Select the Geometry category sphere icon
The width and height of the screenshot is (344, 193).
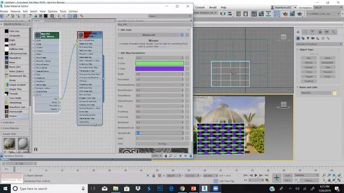(298, 38)
